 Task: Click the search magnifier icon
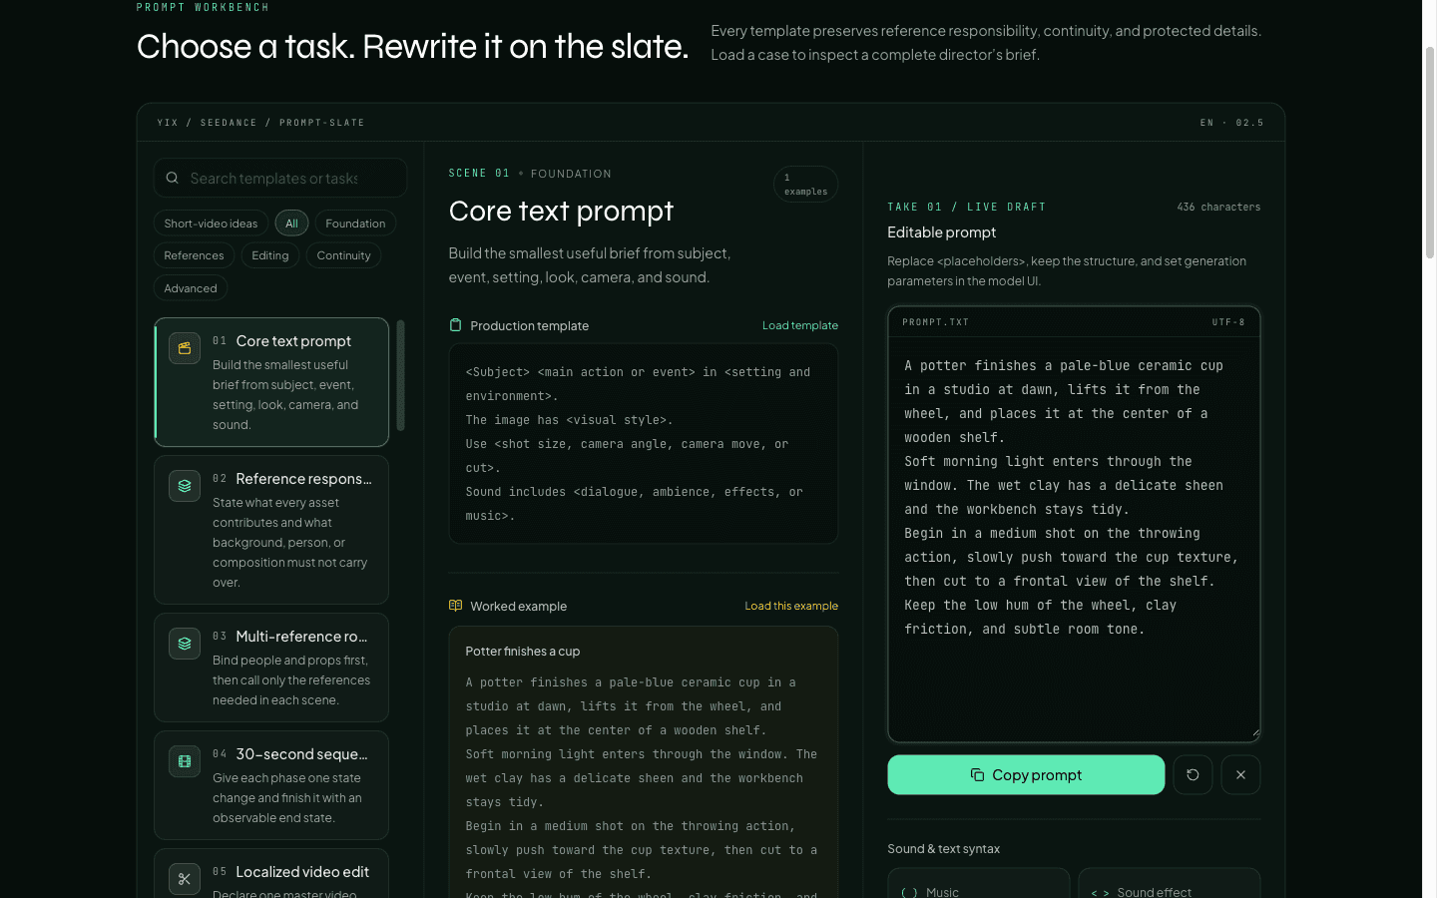point(173,178)
